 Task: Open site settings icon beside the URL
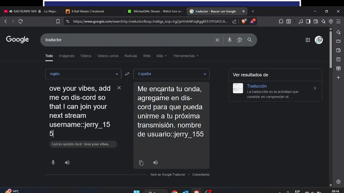[x=68, y=21]
